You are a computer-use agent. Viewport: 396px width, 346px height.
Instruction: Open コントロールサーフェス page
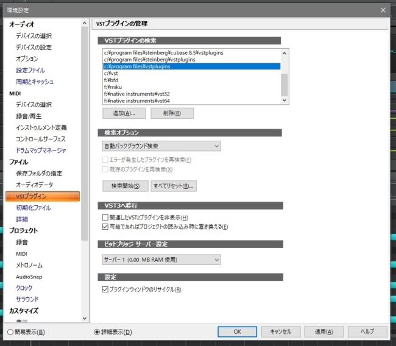coord(41,139)
